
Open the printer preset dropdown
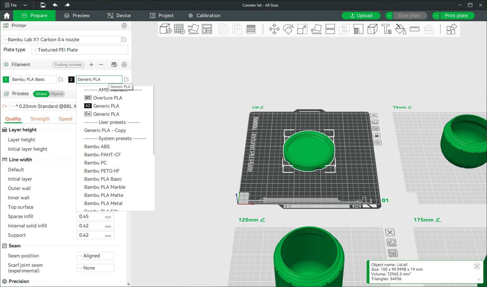pos(61,40)
